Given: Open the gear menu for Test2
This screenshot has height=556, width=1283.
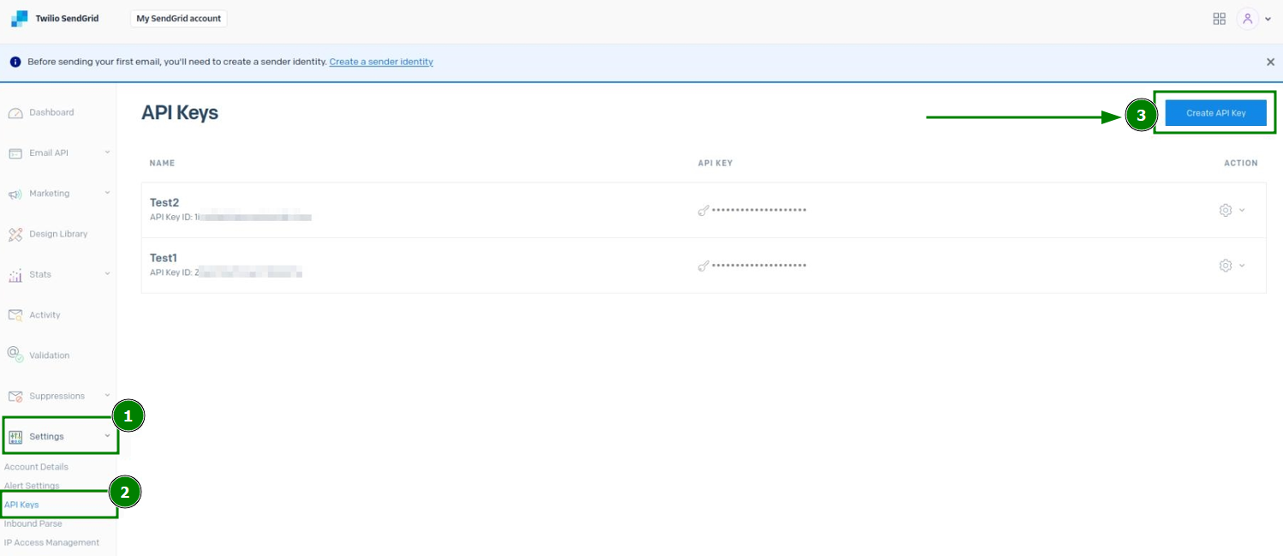Looking at the screenshot, I should (1226, 209).
